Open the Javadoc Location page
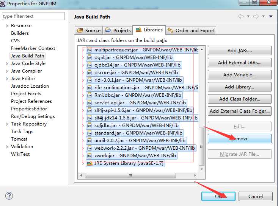This screenshot has width=278, height=206. [30, 86]
